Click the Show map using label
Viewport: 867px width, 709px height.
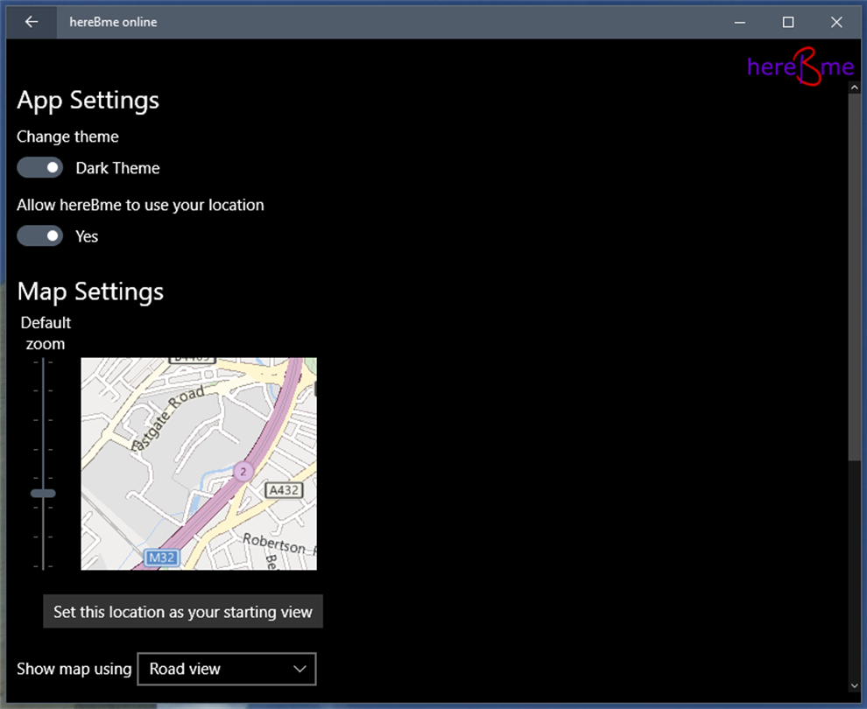point(74,670)
